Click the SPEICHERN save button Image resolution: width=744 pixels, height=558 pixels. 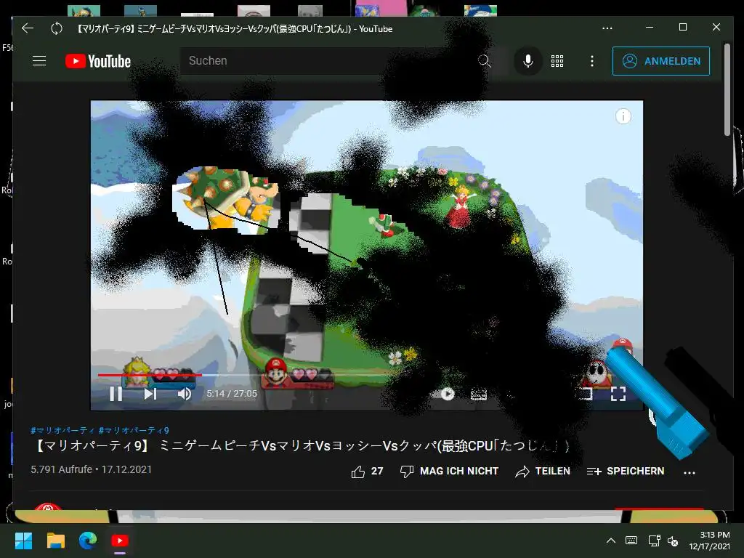626,471
